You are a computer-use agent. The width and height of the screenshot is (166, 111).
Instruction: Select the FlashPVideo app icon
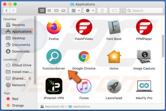tap(84, 27)
